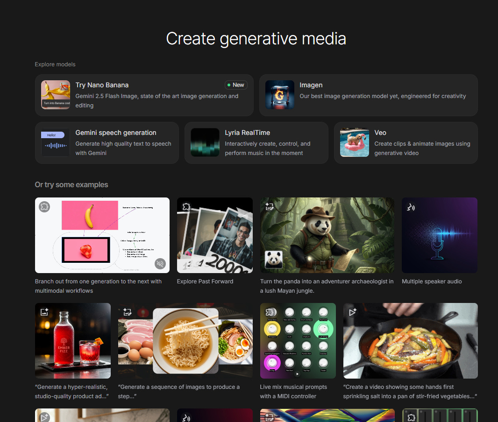Open the Gemini speech generation card

pyautogui.click(x=107, y=143)
